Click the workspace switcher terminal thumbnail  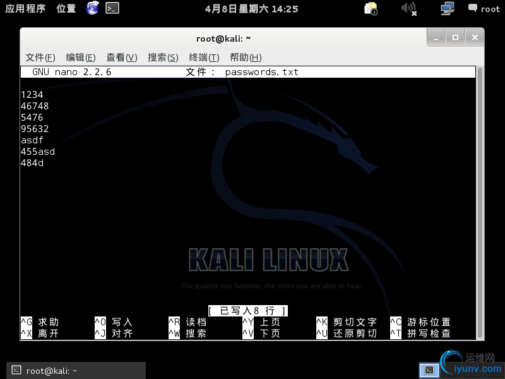click(429, 370)
